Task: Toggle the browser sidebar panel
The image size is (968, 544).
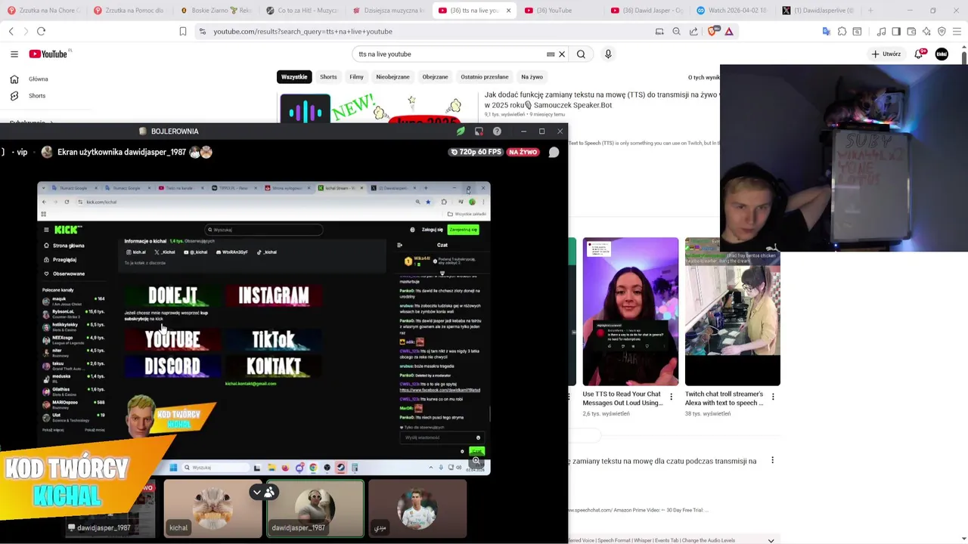Action: 896,31
